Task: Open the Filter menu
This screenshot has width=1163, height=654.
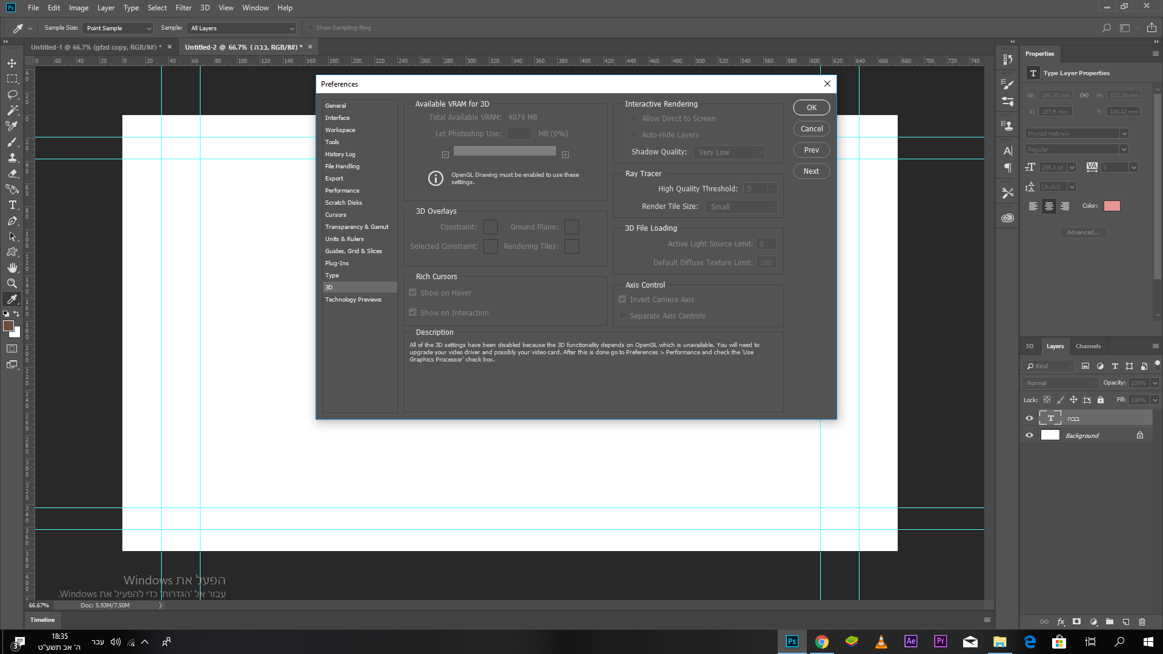Action: pos(183,8)
